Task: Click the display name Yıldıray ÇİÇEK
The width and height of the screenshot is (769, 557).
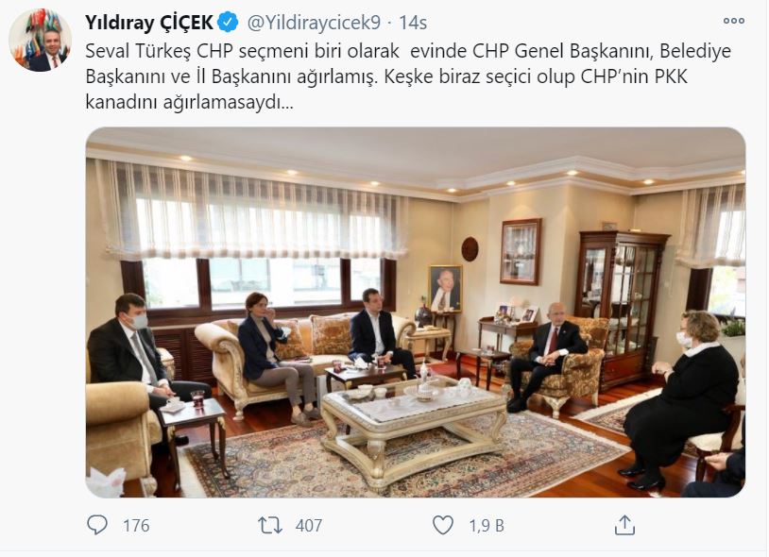Action: point(149,23)
